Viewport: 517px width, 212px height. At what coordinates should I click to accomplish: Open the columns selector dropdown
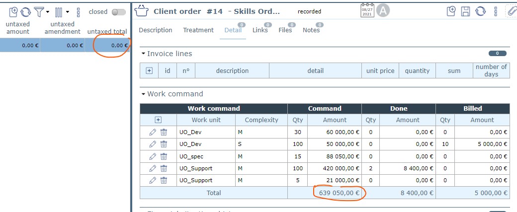click(67, 12)
